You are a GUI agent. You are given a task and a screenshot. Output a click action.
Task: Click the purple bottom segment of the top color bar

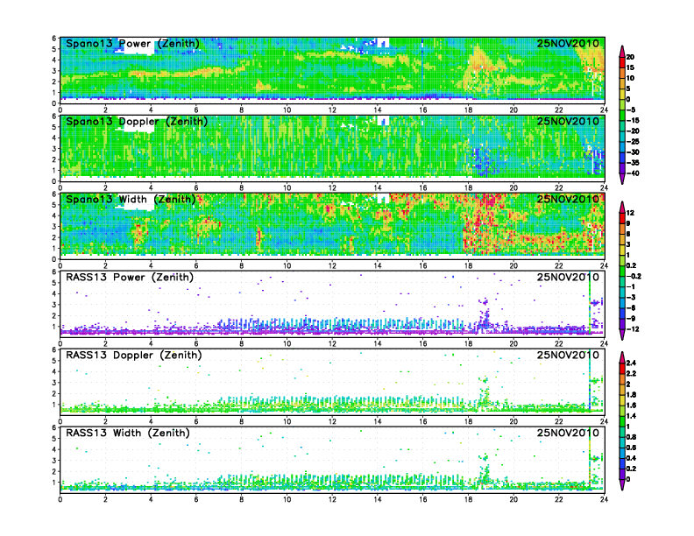tap(622, 178)
